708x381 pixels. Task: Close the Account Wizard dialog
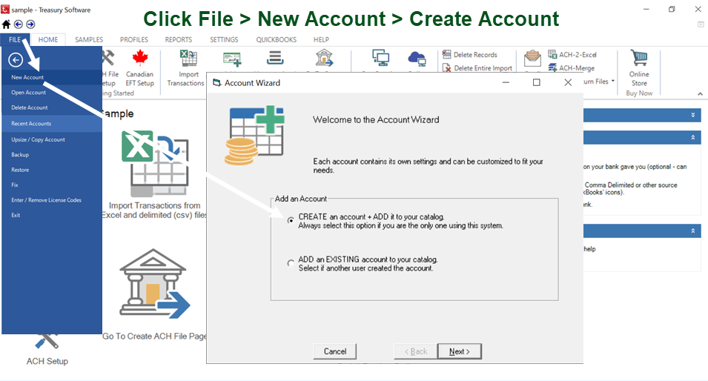click(x=568, y=82)
